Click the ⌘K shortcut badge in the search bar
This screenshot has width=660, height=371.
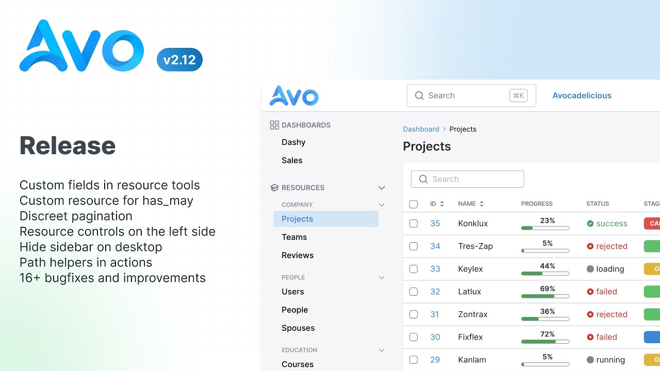pyautogui.click(x=518, y=95)
